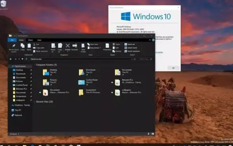Refresh the Quick access address bar
This screenshot has height=146, width=233.
135,59
